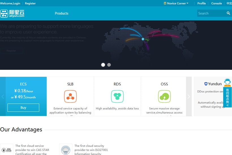Click 'The first cloud service provider' text
The width and height of the screenshot is (232, 155).
[x=32, y=150]
